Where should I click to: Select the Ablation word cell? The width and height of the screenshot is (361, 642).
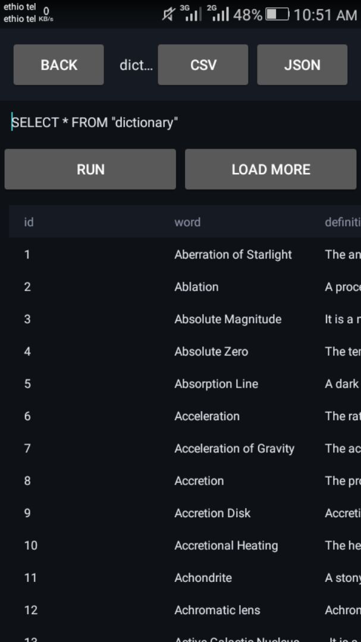point(196,287)
